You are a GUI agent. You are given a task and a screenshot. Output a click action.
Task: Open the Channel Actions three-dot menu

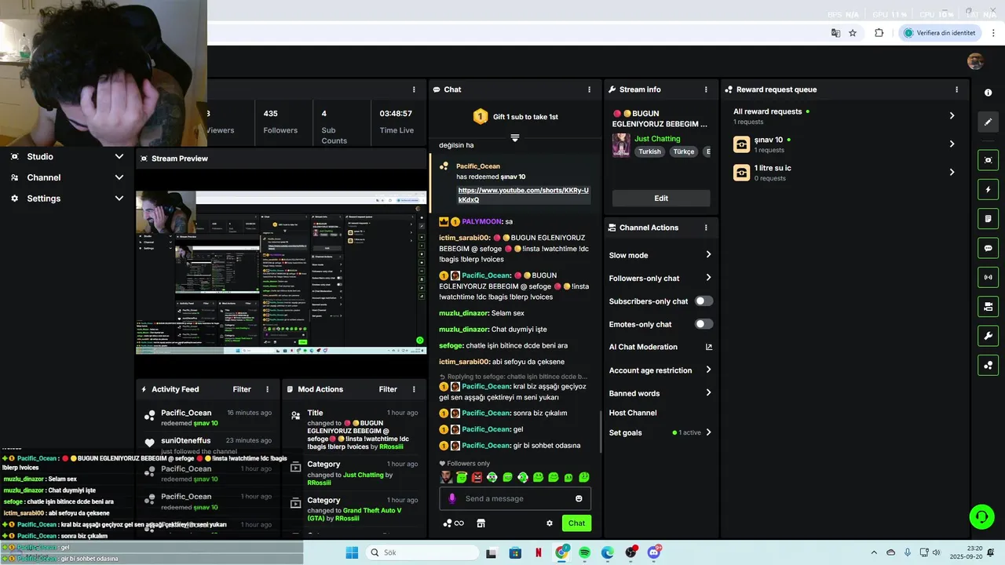(x=706, y=228)
